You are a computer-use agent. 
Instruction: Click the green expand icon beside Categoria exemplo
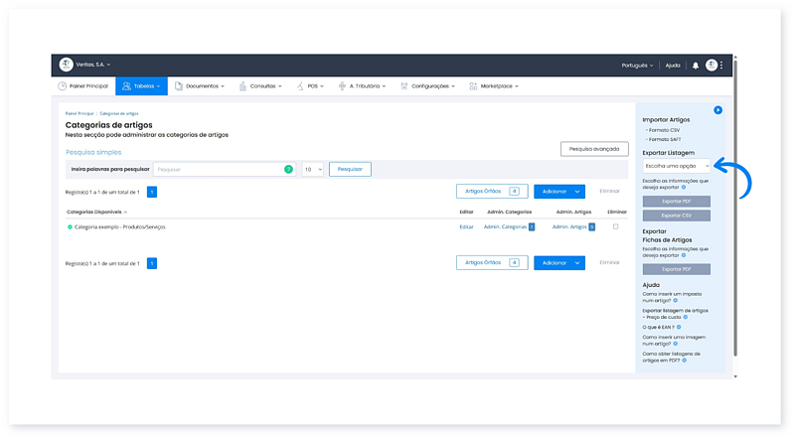tap(70, 227)
